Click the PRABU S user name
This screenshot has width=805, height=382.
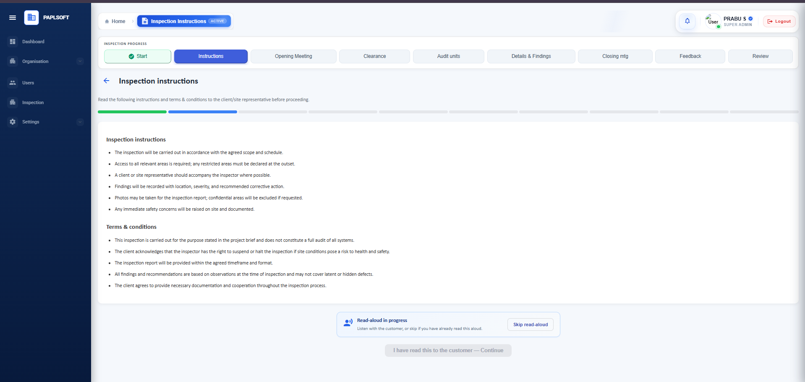tap(735, 19)
